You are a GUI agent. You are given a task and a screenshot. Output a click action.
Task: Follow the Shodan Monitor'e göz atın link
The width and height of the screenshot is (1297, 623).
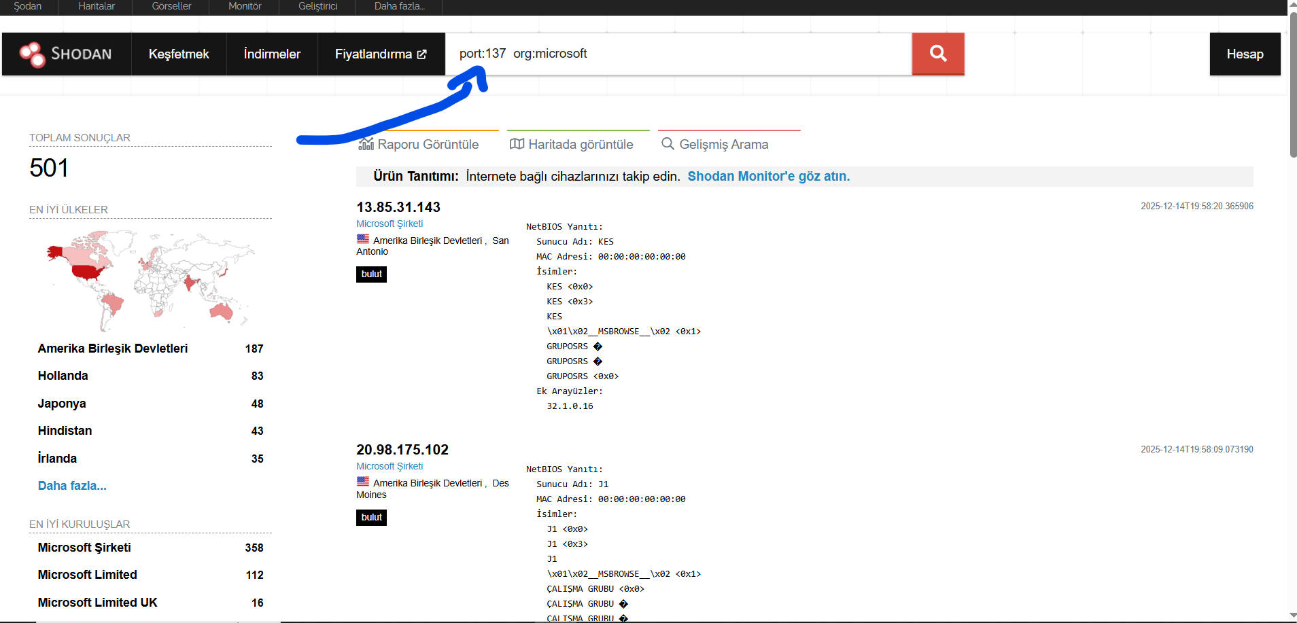(769, 177)
